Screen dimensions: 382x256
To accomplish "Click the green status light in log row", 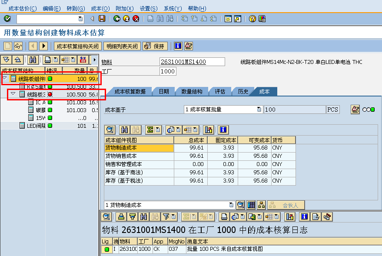I will click(106, 249).
